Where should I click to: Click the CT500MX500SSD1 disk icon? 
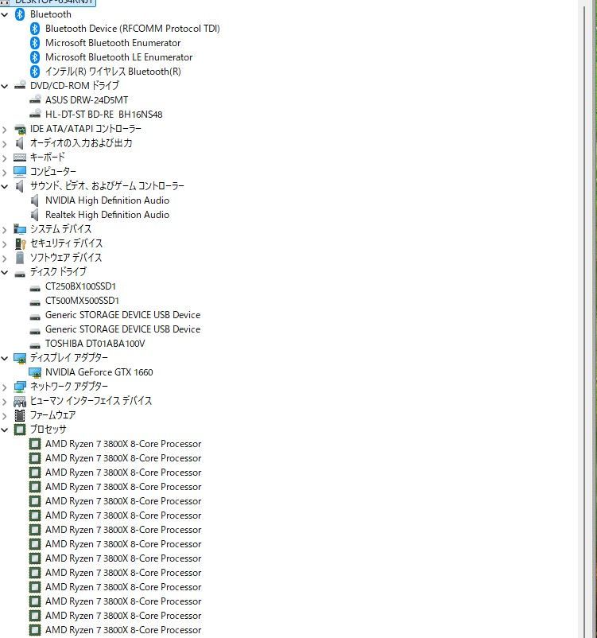click(35, 303)
